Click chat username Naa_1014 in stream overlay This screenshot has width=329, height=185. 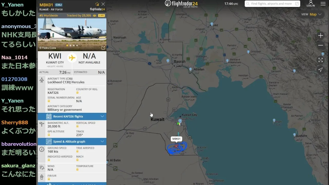[14, 57]
